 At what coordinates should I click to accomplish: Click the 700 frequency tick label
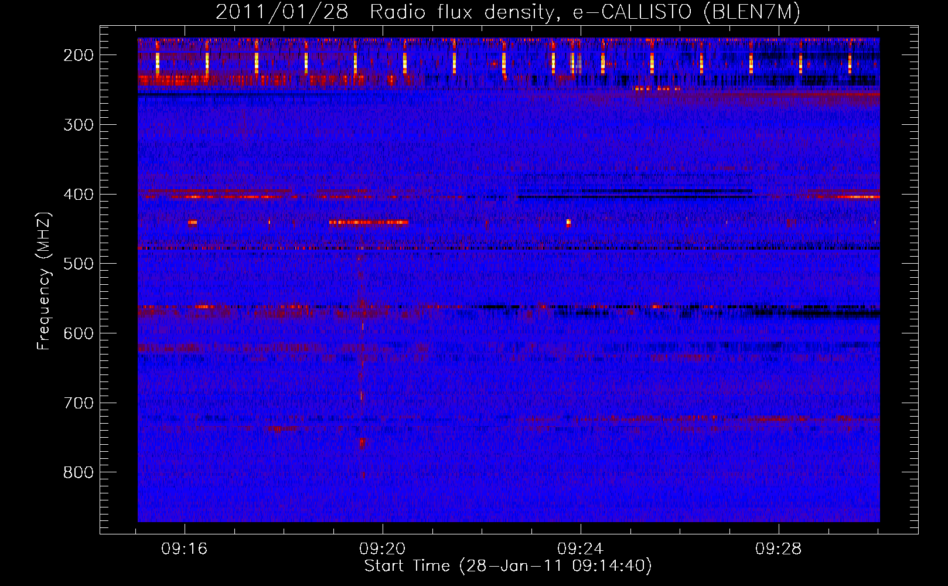pyautogui.click(x=78, y=403)
